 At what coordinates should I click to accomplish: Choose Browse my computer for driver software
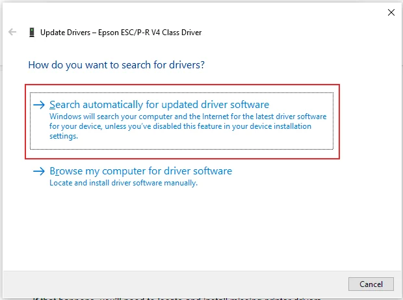coord(140,171)
